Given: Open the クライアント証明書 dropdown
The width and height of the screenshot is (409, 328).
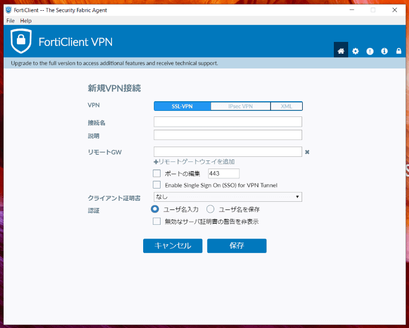Looking at the screenshot, I should (x=228, y=197).
